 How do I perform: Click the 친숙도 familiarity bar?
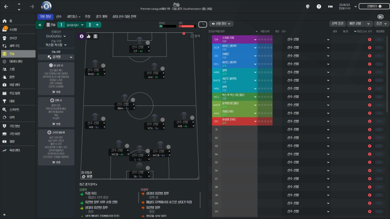tap(168, 26)
